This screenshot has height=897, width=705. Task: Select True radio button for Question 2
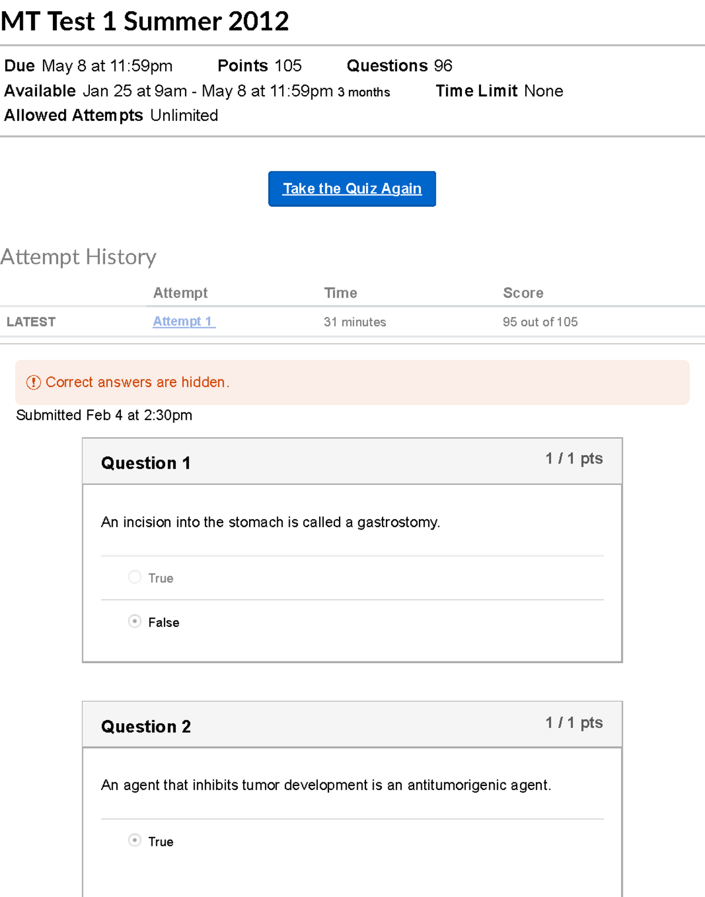pyautogui.click(x=135, y=841)
